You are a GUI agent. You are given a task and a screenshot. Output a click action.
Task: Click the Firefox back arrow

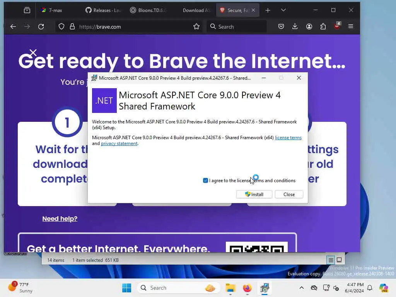tap(13, 27)
